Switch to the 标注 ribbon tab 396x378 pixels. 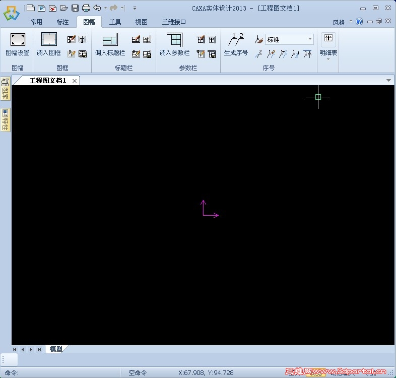pos(62,22)
